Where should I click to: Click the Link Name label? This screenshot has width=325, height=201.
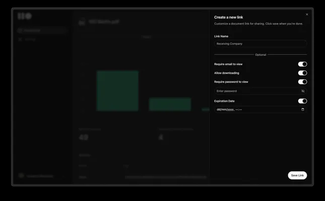tap(221, 36)
